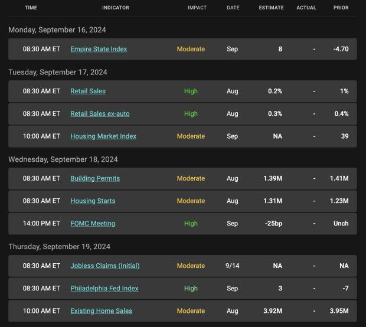Image resolution: width=366 pixels, height=327 pixels.
Task: Click the -25bp estimate for FOMC Meeting
Action: [x=273, y=223]
